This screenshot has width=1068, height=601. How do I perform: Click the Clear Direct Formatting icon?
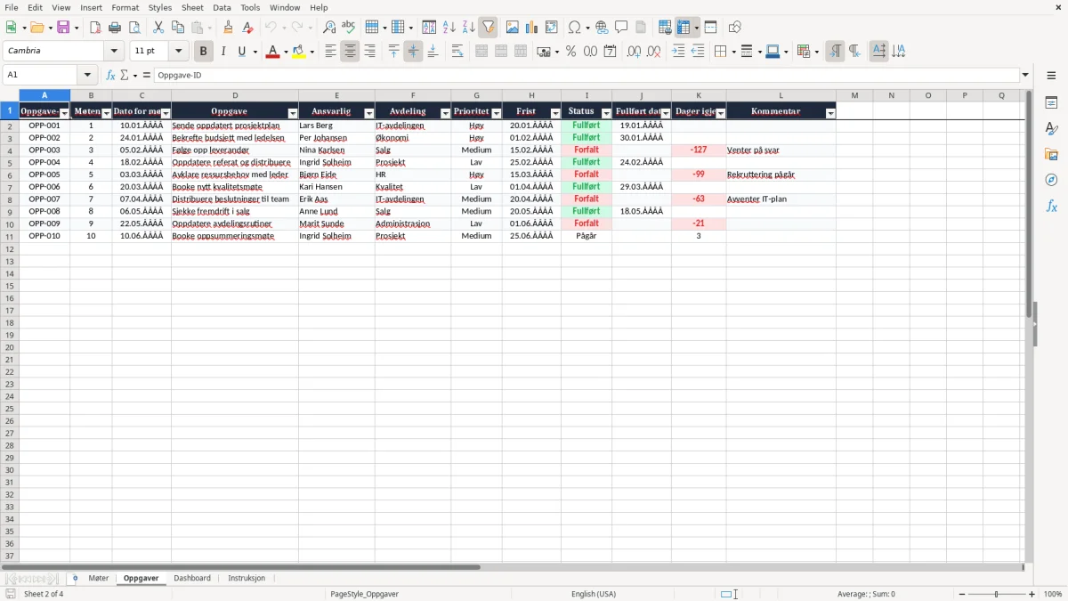248,28
